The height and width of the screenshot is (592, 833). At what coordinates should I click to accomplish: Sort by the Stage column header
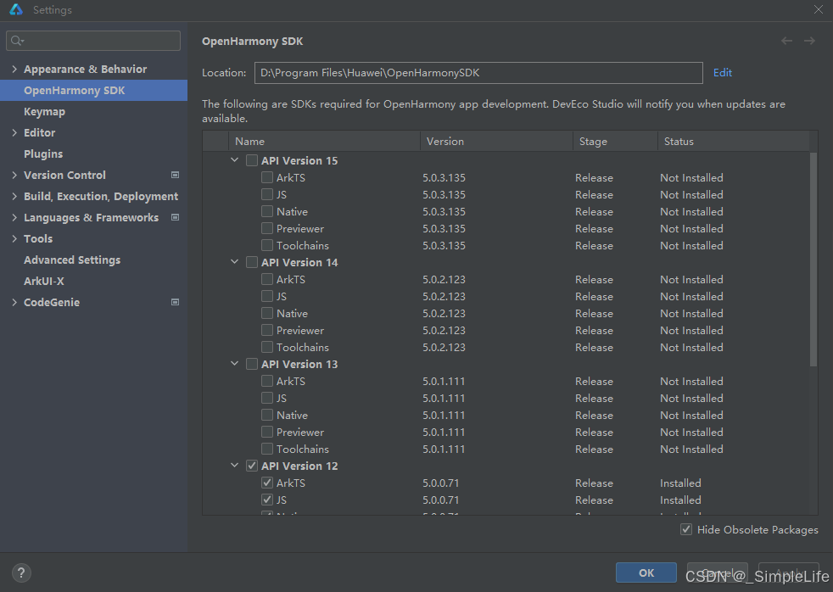pos(615,142)
